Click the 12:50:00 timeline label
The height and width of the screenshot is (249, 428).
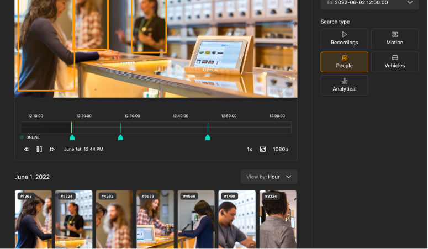point(229,116)
